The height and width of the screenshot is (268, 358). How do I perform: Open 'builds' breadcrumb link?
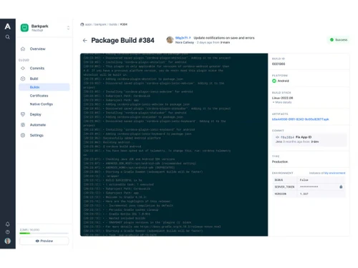[113, 24]
